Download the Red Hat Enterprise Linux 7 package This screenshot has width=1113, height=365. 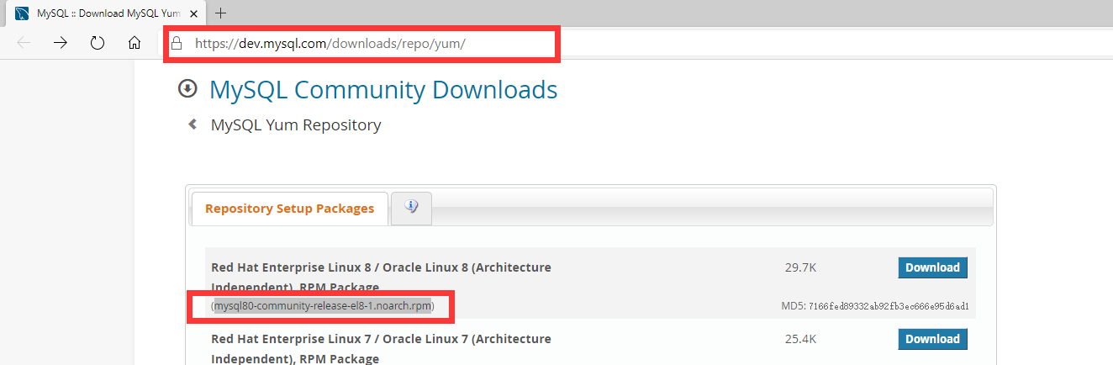pyautogui.click(x=932, y=339)
